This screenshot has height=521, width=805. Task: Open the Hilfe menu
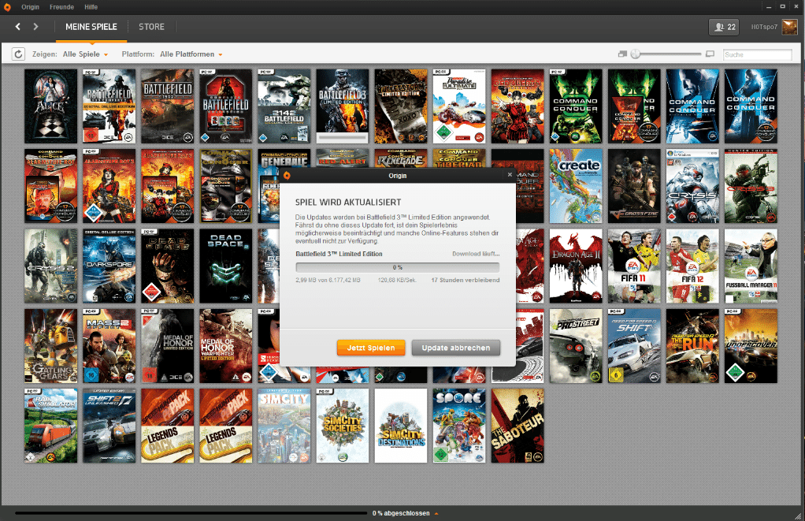click(x=91, y=6)
